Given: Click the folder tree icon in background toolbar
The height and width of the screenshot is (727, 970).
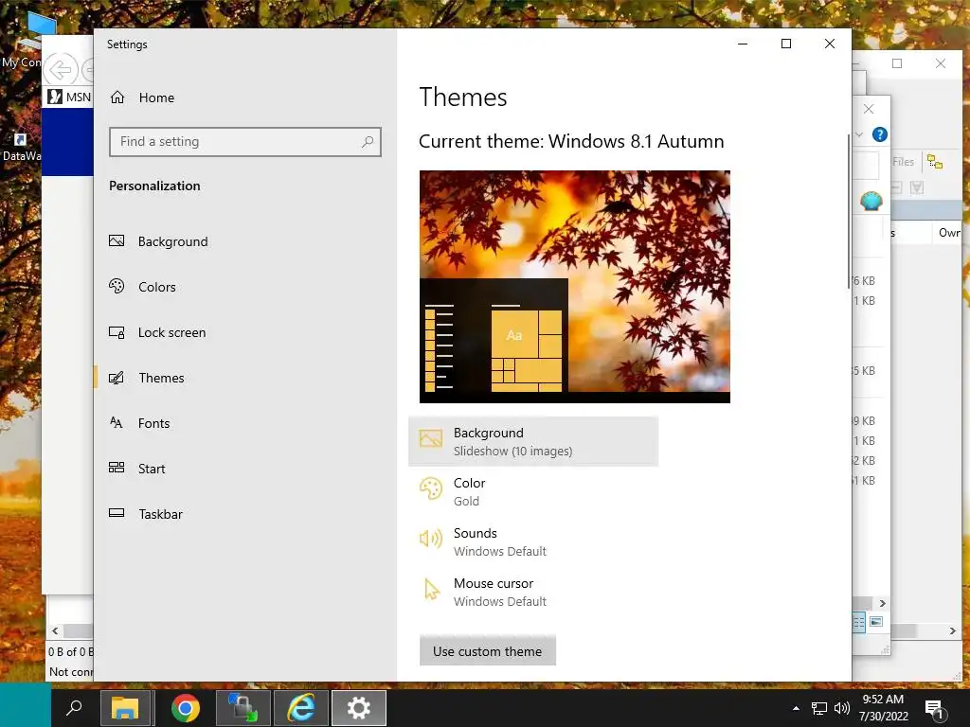Looking at the screenshot, I should 935,162.
